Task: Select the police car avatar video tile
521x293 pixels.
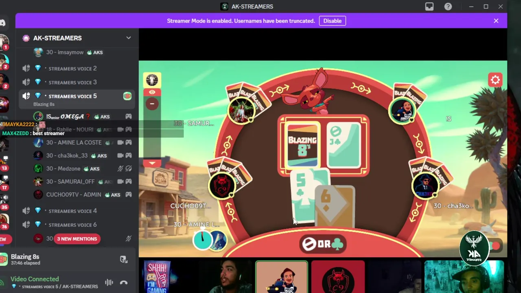Action: (x=282, y=277)
